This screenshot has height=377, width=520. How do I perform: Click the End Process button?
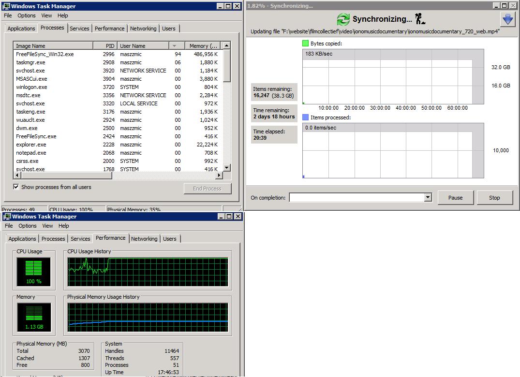[207, 188]
